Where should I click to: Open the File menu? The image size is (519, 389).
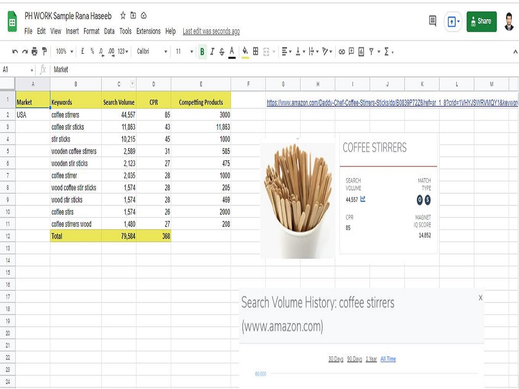[x=28, y=31]
